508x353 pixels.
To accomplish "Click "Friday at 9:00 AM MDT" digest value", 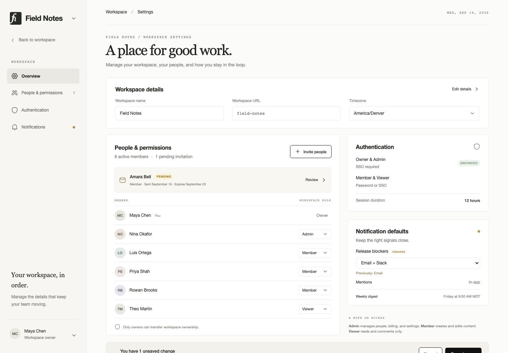I will (x=462, y=297).
